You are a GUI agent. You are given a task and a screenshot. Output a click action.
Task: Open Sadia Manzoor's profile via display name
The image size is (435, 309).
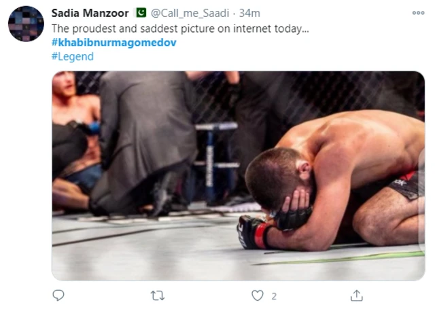tap(91, 13)
